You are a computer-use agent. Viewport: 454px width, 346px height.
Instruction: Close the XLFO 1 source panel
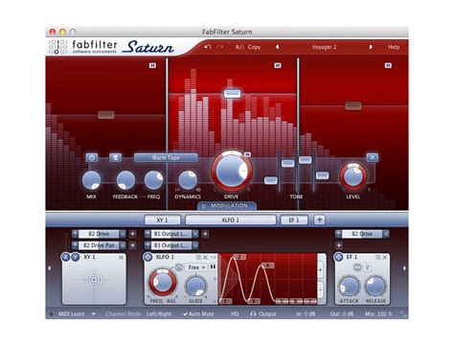click(x=205, y=257)
